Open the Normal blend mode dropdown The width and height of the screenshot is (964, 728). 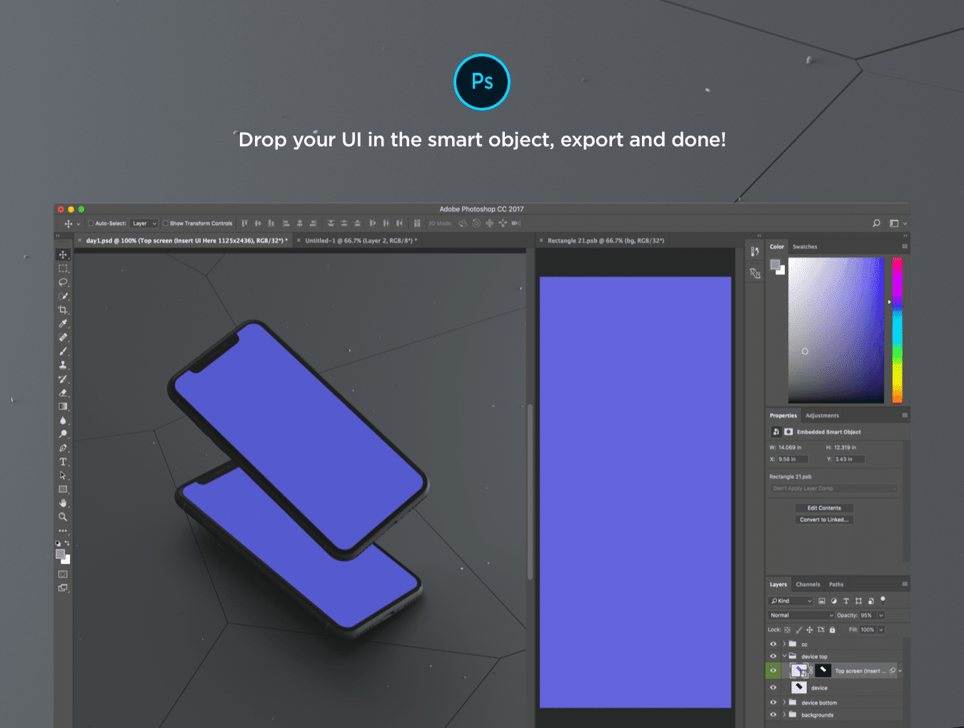(800, 615)
